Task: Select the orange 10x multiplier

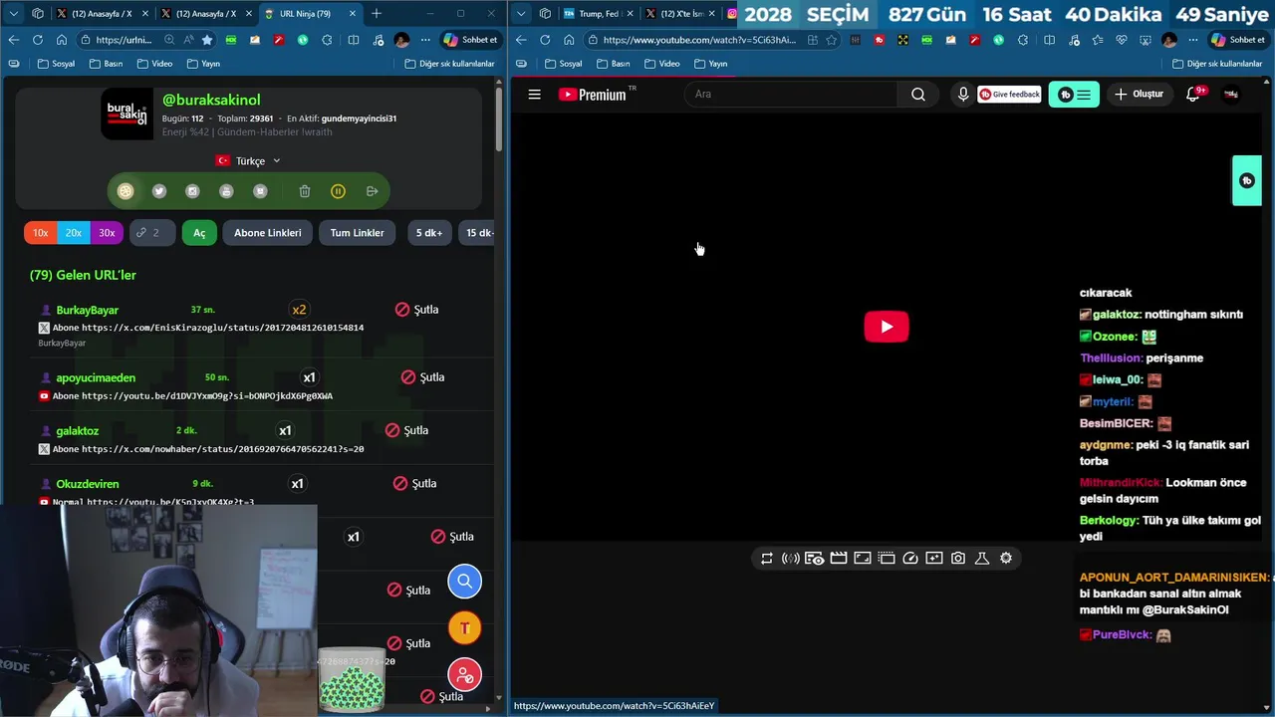Action: point(40,233)
